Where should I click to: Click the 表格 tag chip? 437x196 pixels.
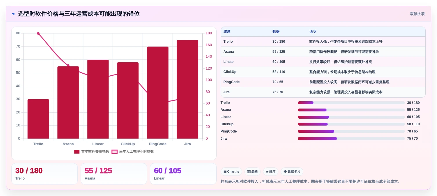tap(253, 171)
